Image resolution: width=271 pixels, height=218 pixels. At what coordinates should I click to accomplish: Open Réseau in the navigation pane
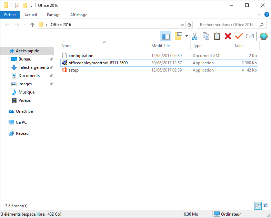tap(22, 133)
